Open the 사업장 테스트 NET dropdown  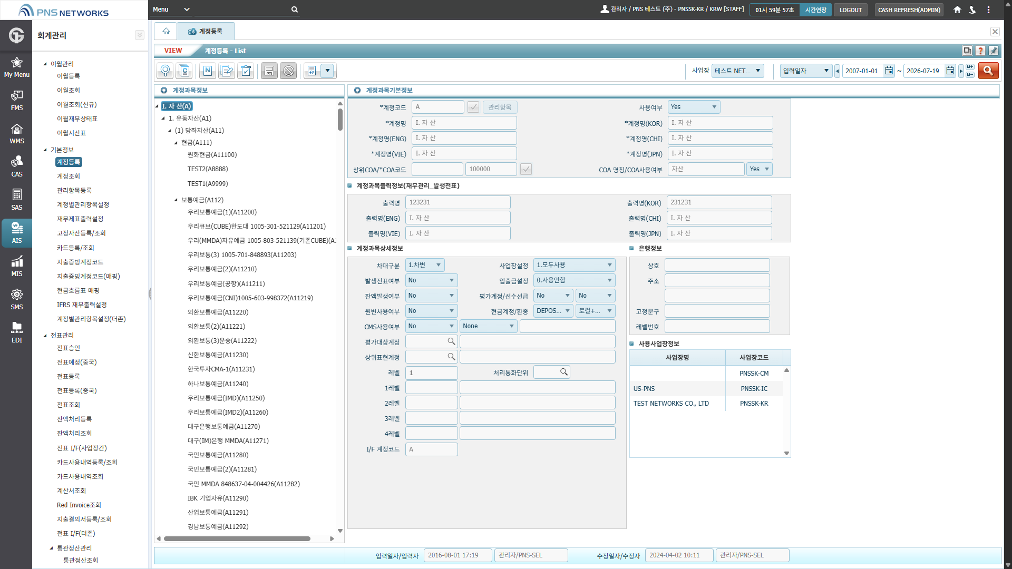tap(737, 71)
